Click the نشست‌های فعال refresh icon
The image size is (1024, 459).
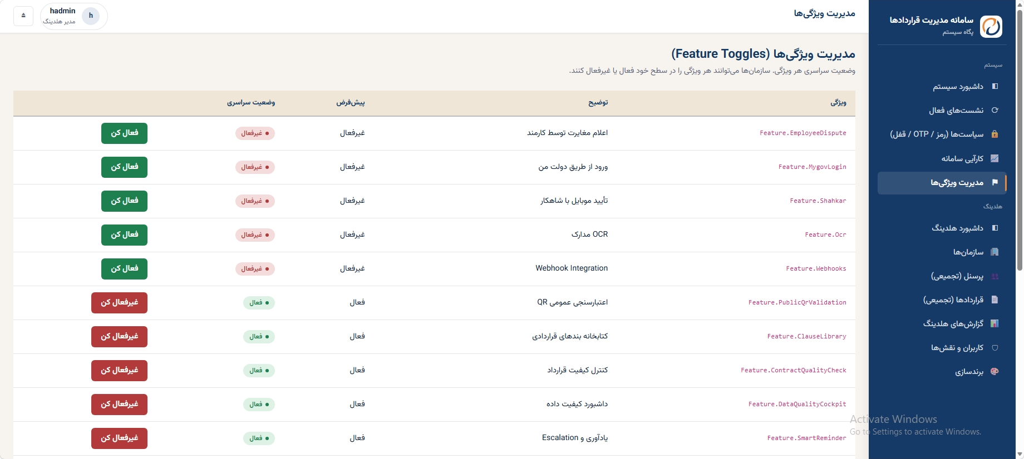coord(995,110)
